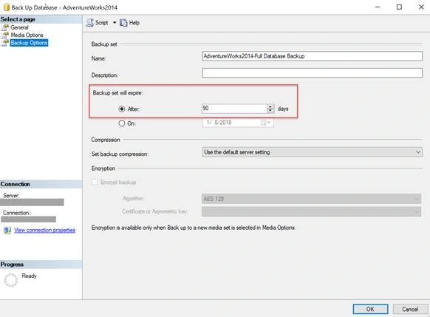Click the database icon in title bar
This screenshot has width=430, height=317.
pos(7,7)
